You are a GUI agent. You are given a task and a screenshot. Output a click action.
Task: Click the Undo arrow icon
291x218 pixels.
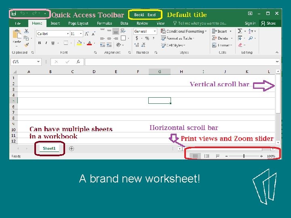click(x=23, y=13)
